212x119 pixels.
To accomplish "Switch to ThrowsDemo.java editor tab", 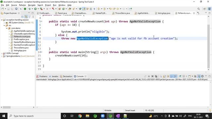I will point(121,13).
